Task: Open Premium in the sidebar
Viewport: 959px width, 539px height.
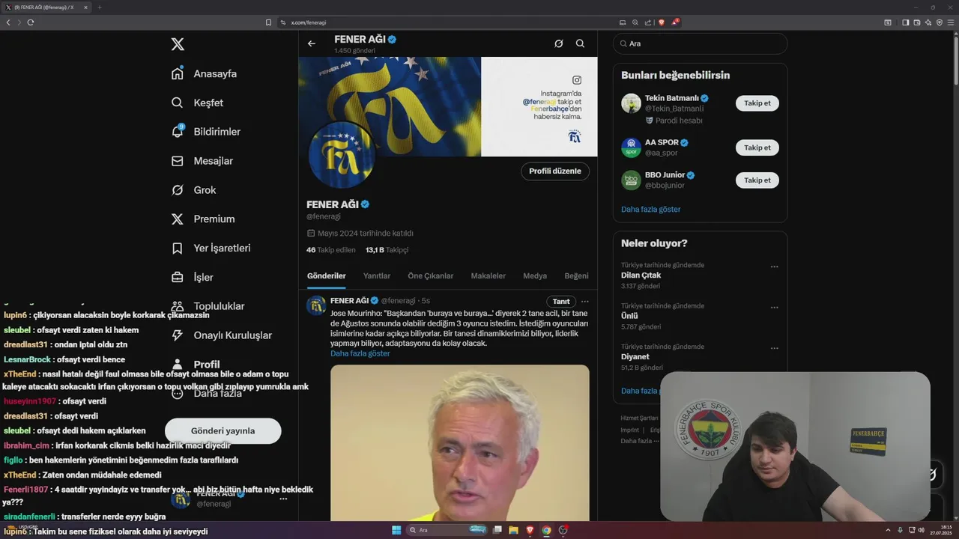Action: tap(203, 219)
